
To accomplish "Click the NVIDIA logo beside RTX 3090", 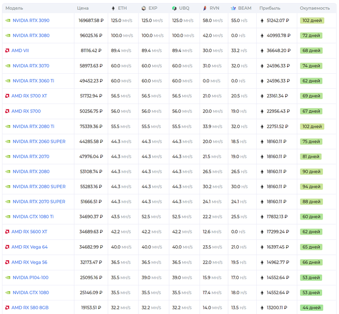I will 7,20.
